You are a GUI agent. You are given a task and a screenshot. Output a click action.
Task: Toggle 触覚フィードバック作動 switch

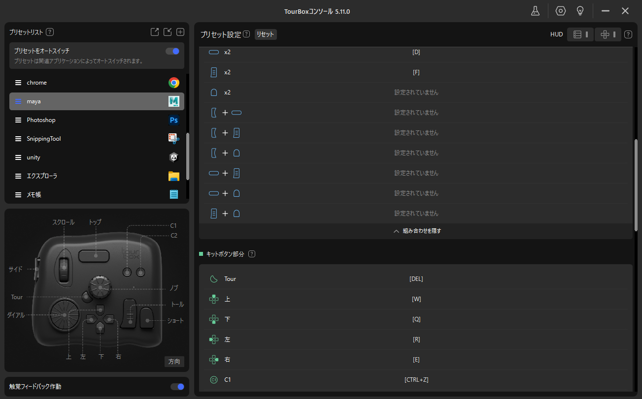[177, 387]
